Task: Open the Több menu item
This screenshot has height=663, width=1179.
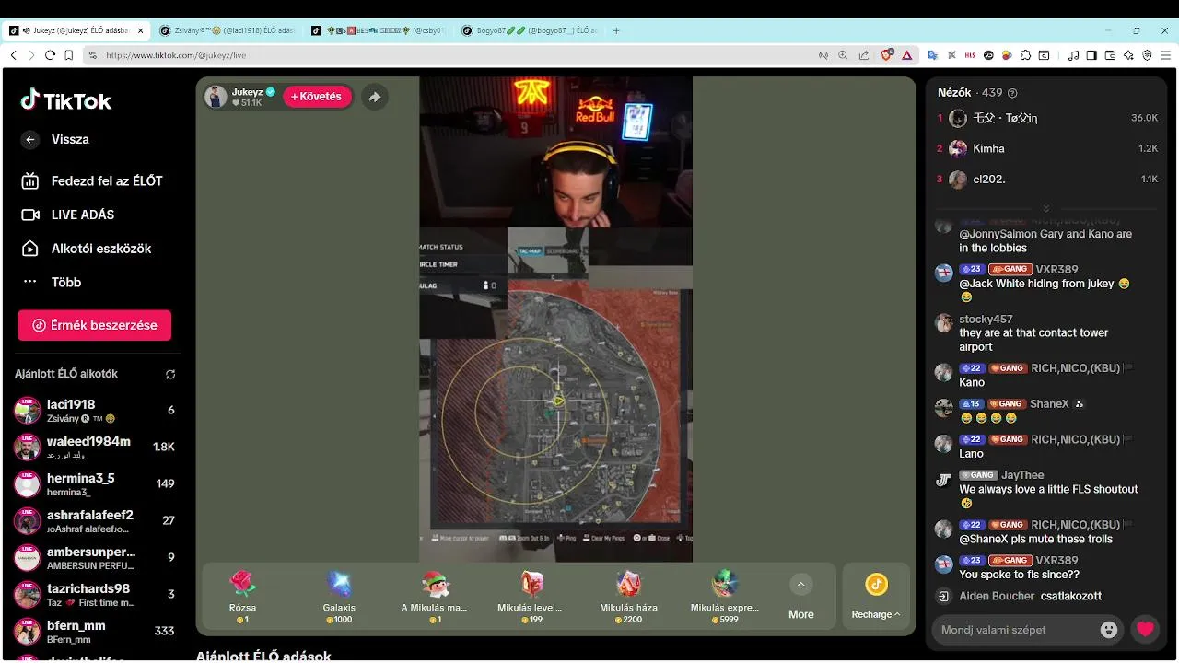Action: click(52, 282)
